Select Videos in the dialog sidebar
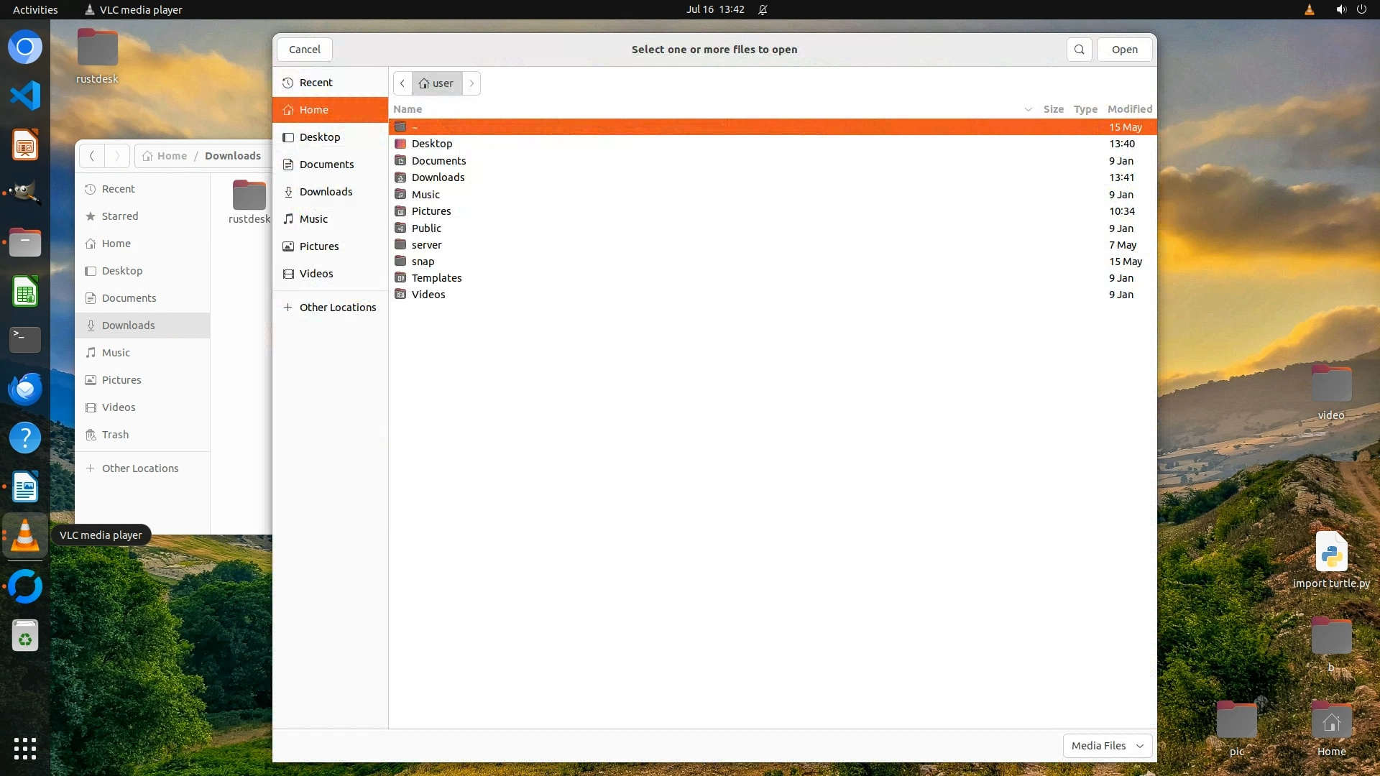 tap(316, 274)
